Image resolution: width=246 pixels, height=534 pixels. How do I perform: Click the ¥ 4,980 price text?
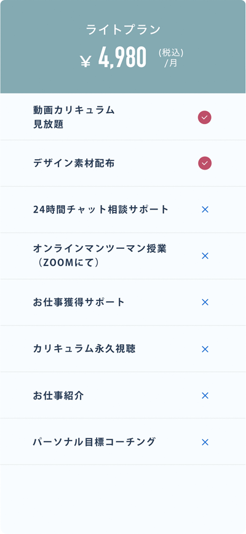pyautogui.click(x=113, y=58)
